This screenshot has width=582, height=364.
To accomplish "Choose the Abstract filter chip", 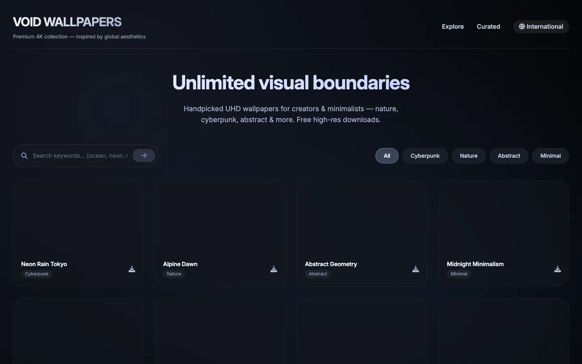I will coord(509,156).
